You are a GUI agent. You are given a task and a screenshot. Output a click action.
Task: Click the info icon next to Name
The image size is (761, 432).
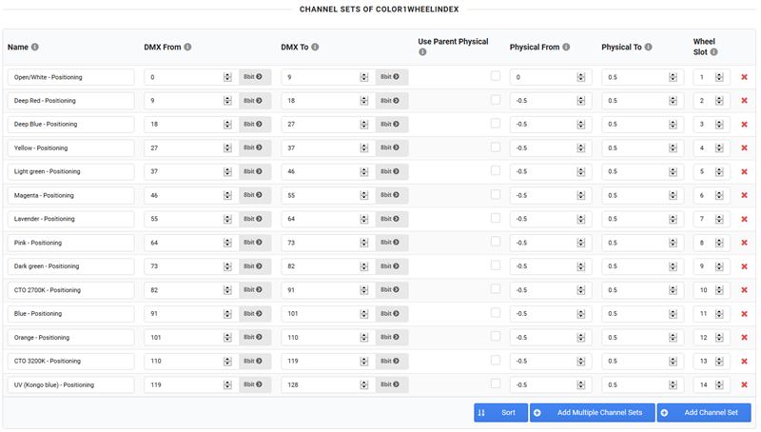[35, 47]
